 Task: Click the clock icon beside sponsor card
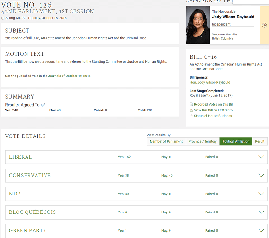point(264,25)
